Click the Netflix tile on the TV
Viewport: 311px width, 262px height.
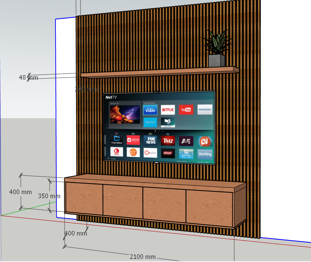coord(168,110)
